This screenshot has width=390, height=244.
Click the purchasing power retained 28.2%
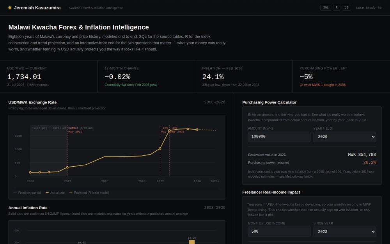369,162
